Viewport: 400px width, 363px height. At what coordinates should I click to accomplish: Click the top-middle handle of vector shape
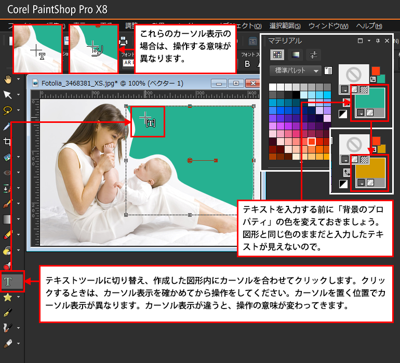tap(190, 106)
